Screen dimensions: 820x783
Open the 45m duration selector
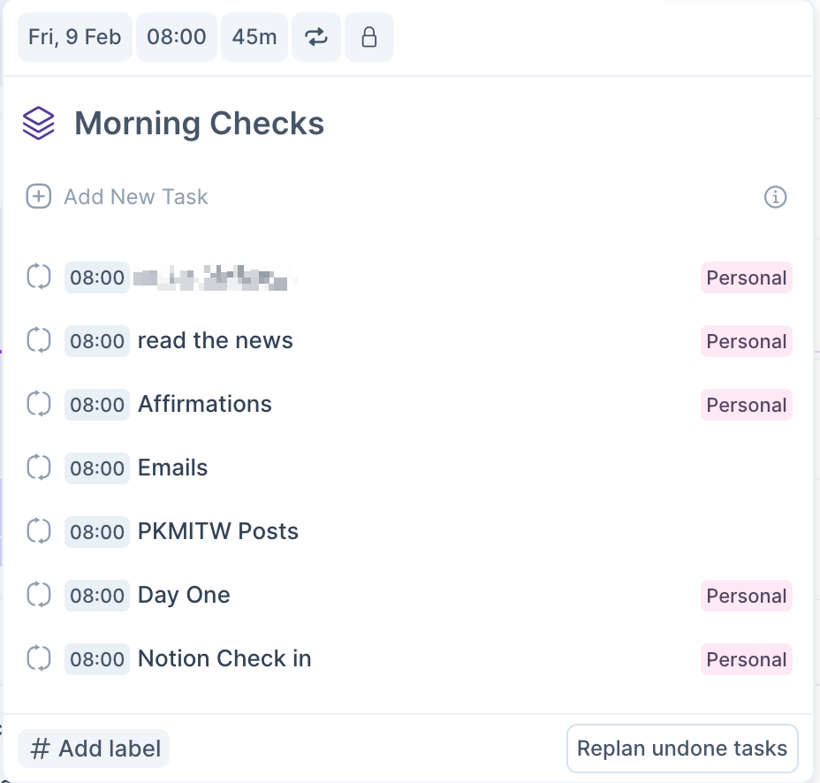[254, 37]
